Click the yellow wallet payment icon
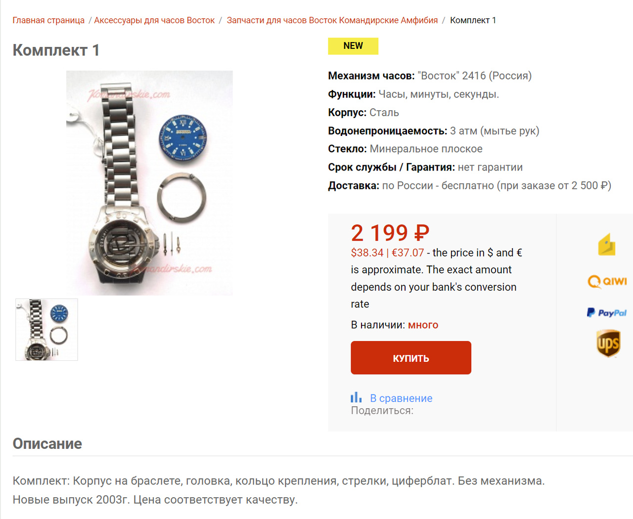The height and width of the screenshot is (519, 633). tap(607, 244)
